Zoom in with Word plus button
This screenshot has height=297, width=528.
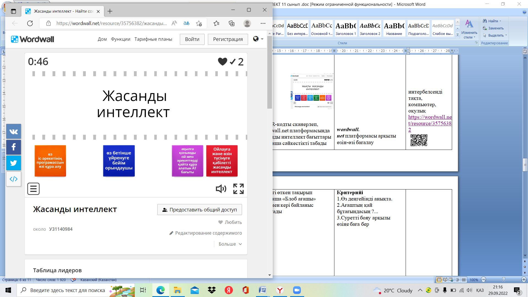[x=524, y=280]
